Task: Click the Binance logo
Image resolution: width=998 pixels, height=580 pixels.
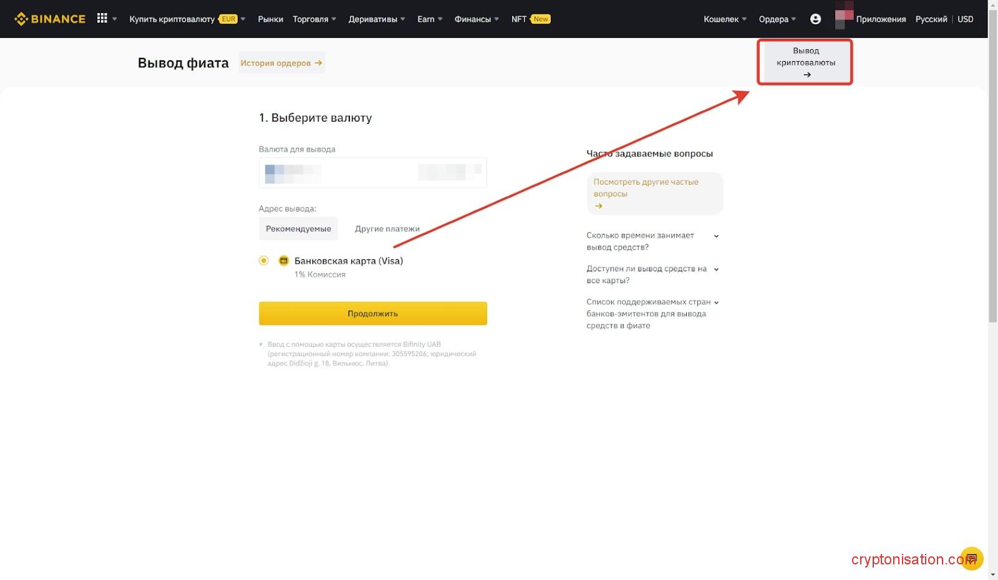Action: click(x=50, y=18)
